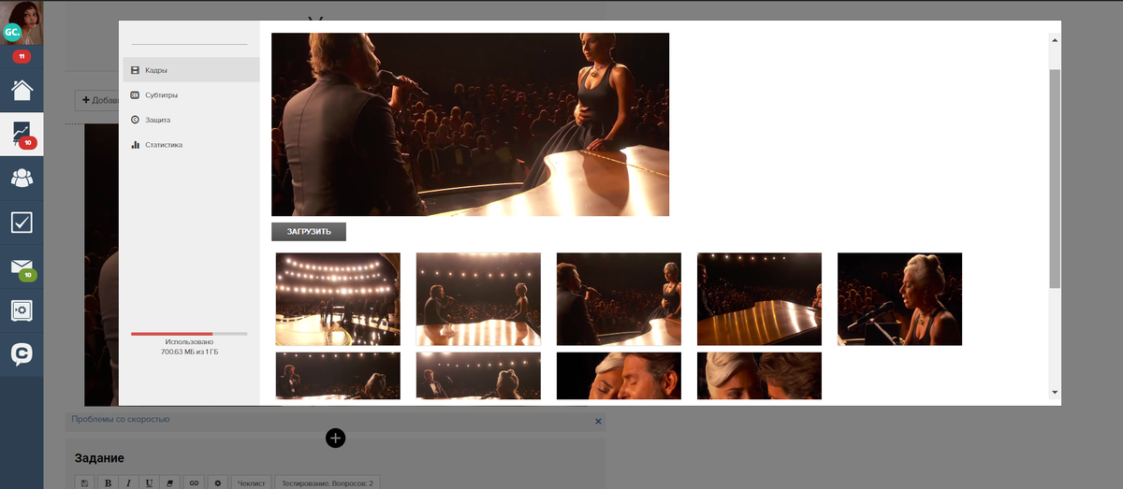
Task: Open the training chart icon with 10 badge
Action: click(x=22, y=134)
